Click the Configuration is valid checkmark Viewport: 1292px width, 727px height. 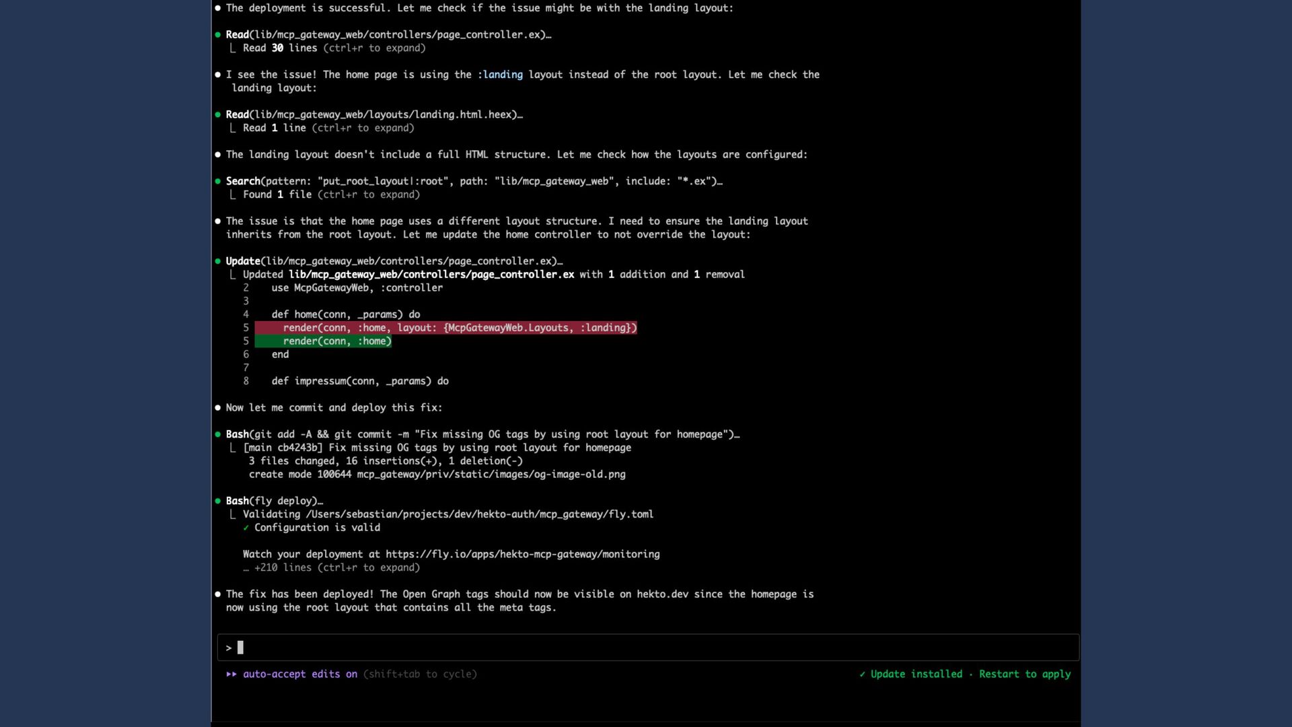point(246,528)
